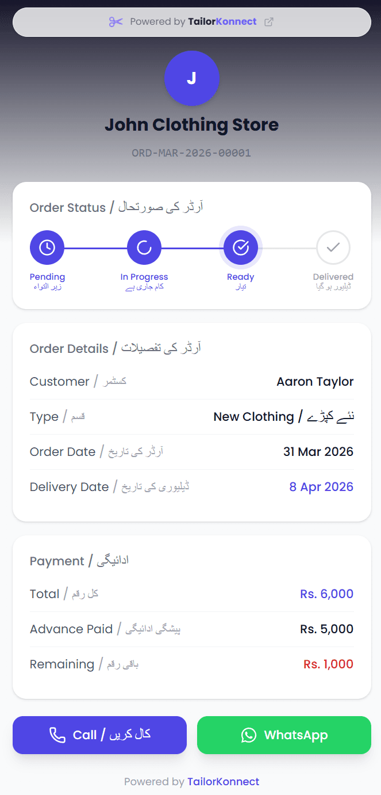The image size is (381, 795).
Task: Click the customer name Aaron Taylor
Action: click(315, 381)
